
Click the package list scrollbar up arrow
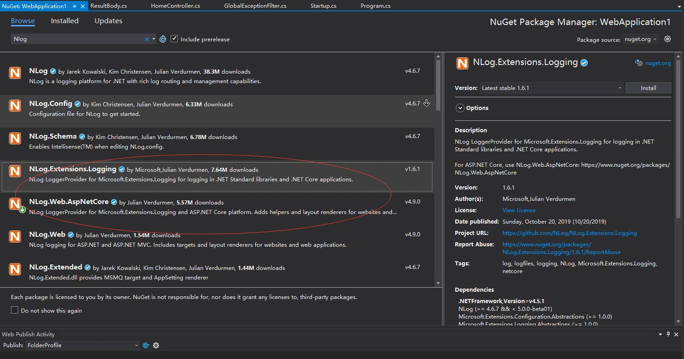click(x=438, y=57)
